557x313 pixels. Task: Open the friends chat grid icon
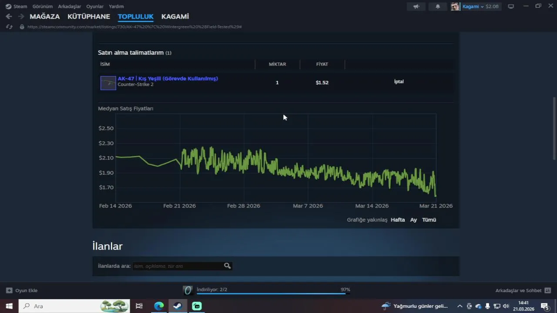coord(548,290)
